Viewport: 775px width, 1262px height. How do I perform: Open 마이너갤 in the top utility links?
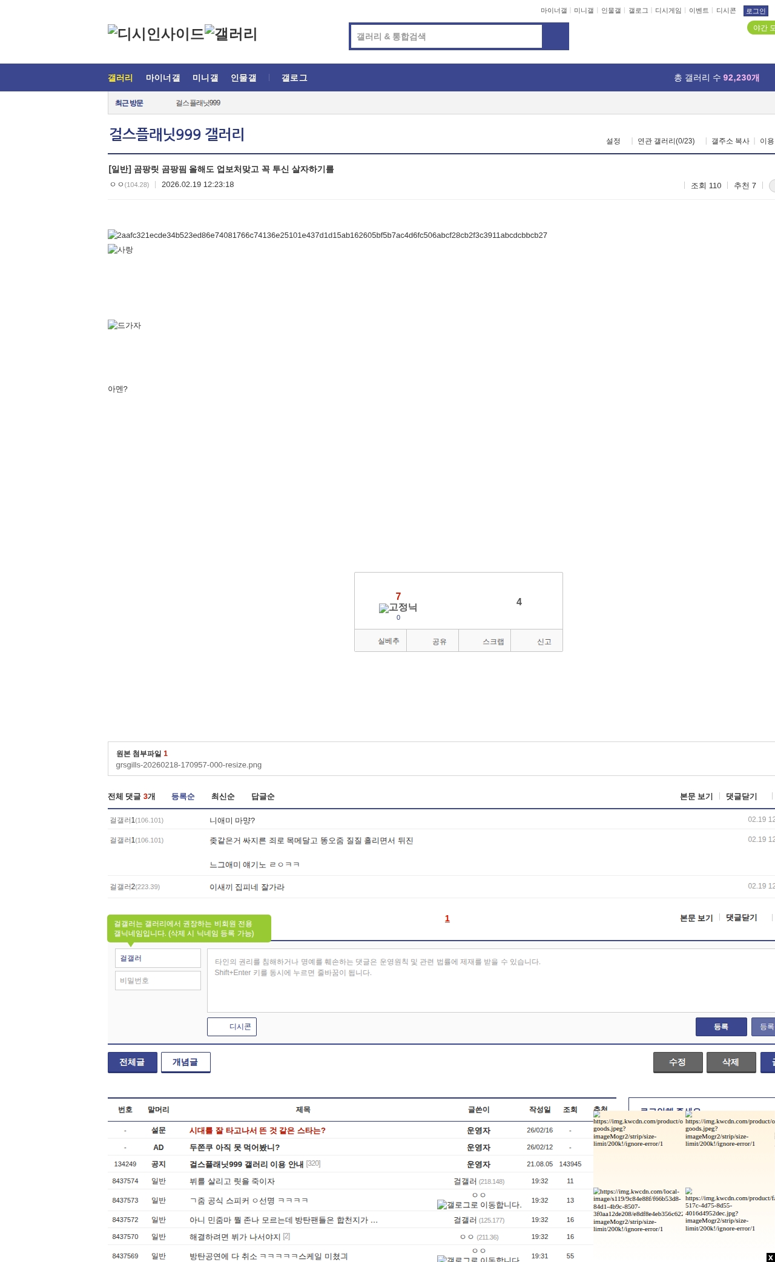click(553, 11)
